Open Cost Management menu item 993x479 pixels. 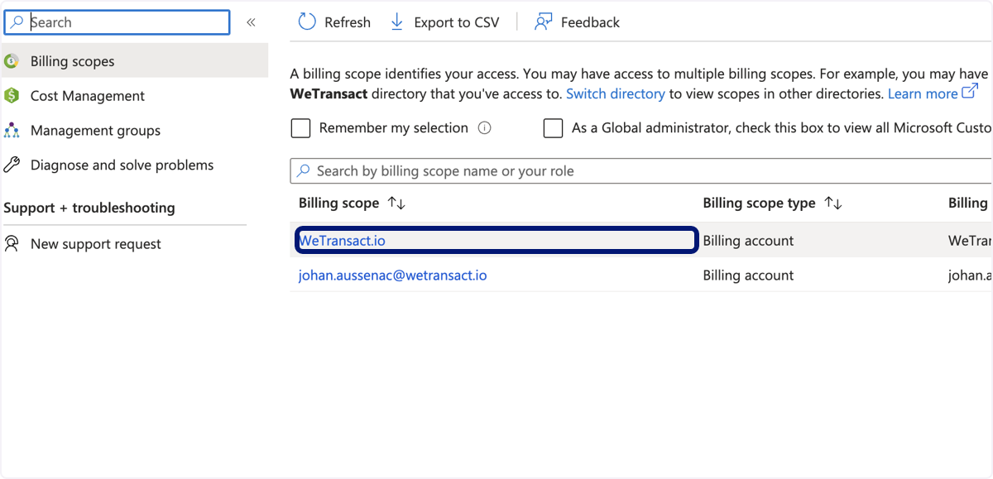pos(87,96)
